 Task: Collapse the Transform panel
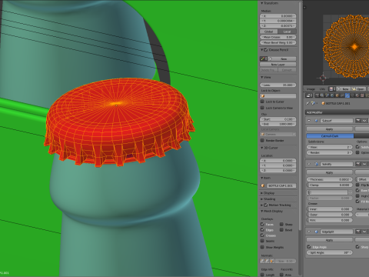click(x=262, y=3)
